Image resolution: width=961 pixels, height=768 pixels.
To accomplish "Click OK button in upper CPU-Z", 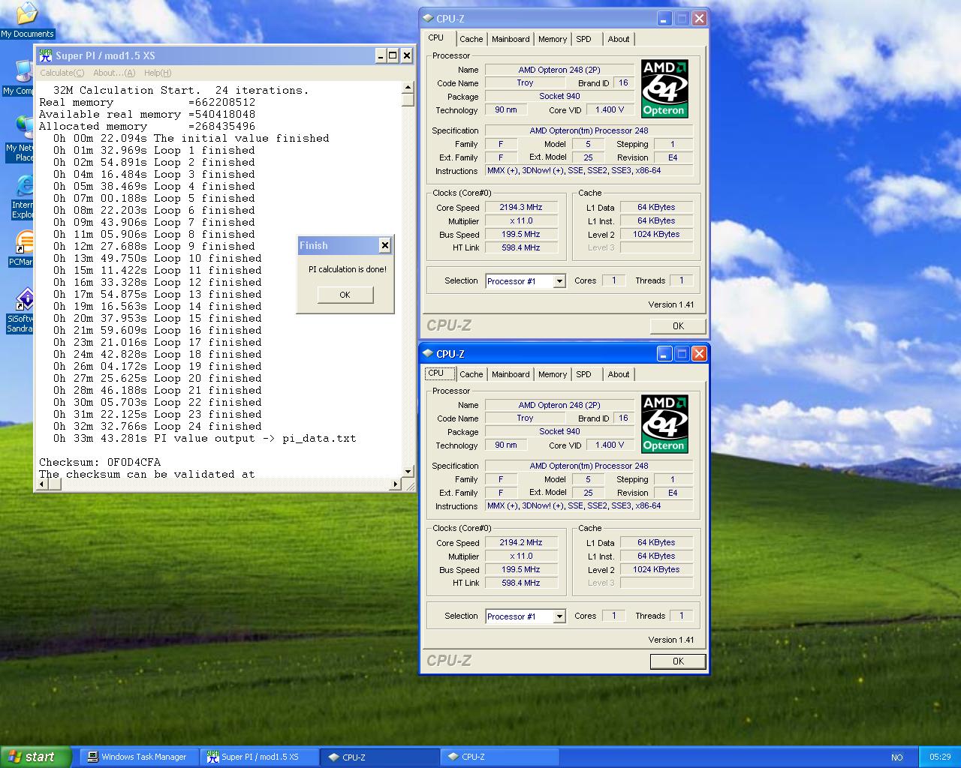I will 678,326.
